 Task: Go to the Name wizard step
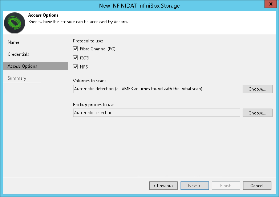pos(13,42)
